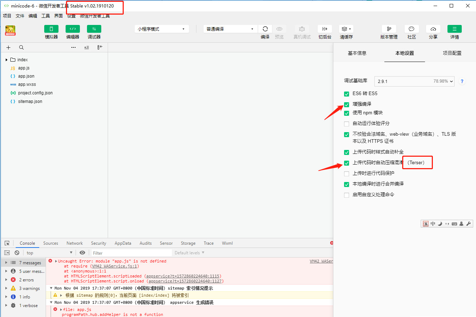Click the help question mark beside 调试基础库
The height and width of the screenshot is (317, 476).
coord(462,81)
